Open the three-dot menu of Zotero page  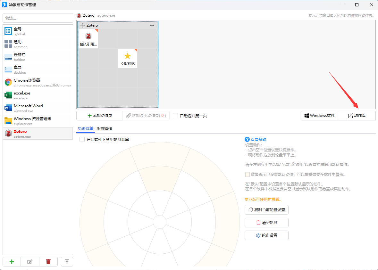click(x=152, y=25)
